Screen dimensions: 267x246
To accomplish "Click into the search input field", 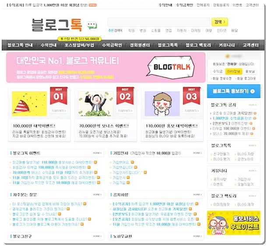I will [159, 22].
